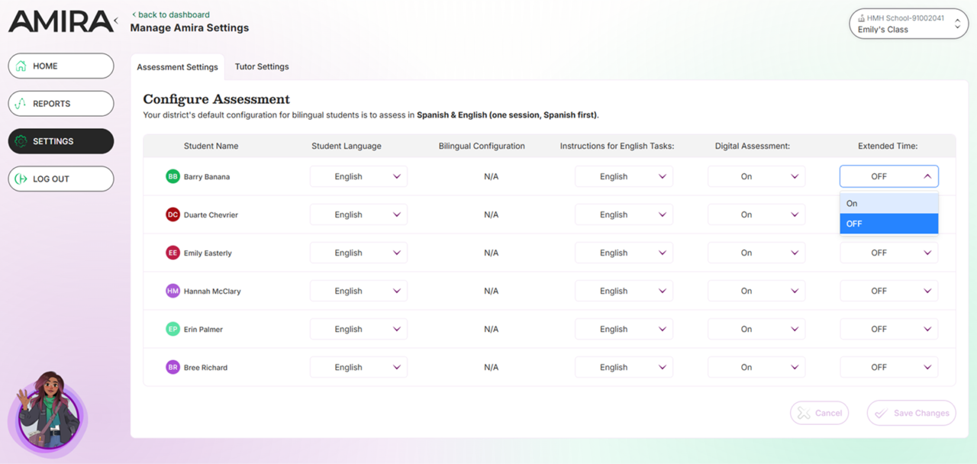The height and width of the screenshot is (464, 977).
Task: Click the Amira assistant avatar
Action: click(47, 416)
